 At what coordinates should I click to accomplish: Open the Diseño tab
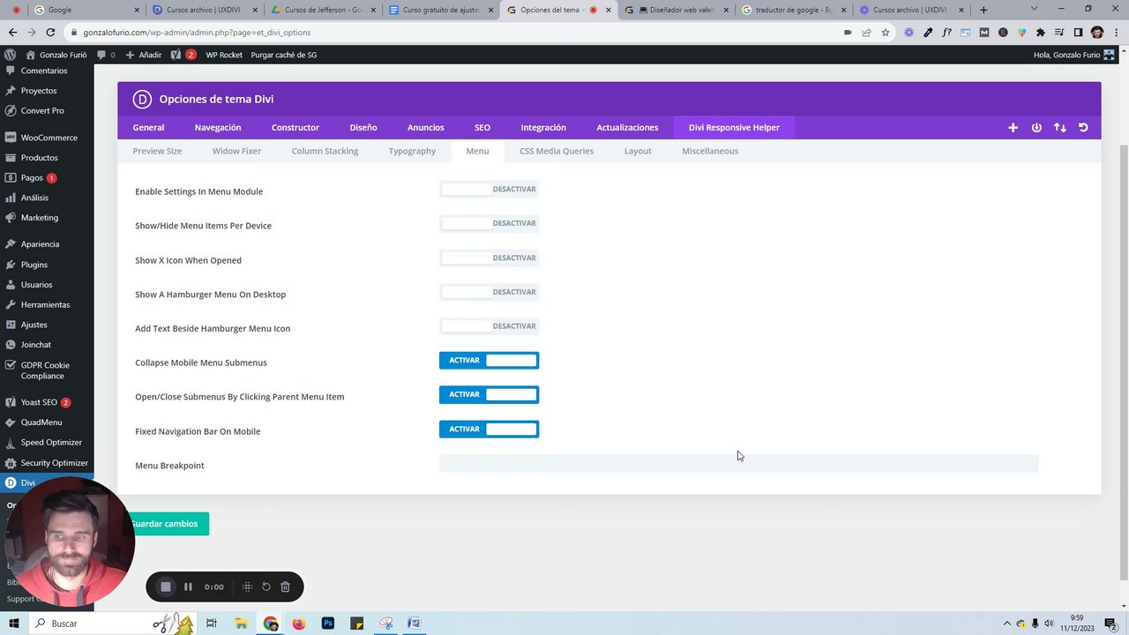pos(363,128)
